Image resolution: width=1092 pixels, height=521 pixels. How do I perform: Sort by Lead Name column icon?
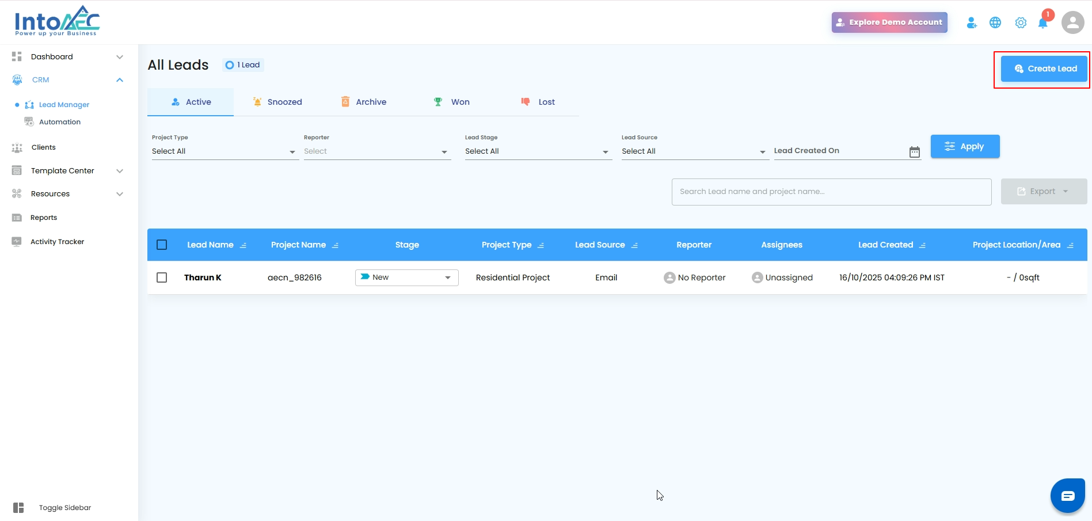(243, 245)
